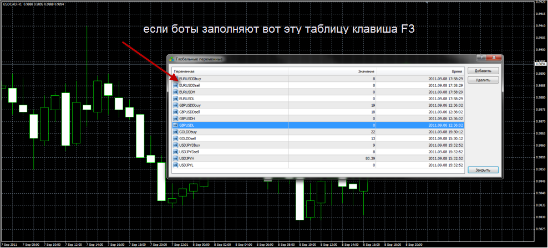548x248 pixels.
Task: Click the Добавить button
Action: (x=483, y=70)
